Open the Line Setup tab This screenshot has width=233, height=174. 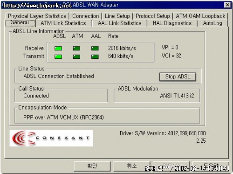(x=117, y=16)
